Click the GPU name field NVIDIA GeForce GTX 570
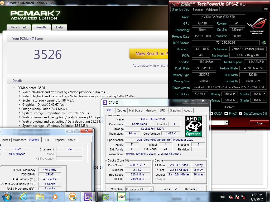270x202 pixels. (x=218, y=17)
